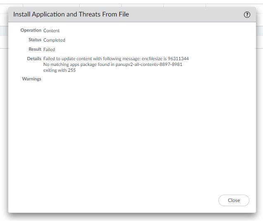The height and width of the screenshot is (221, 263).
Task: Click the word 'Install' in the header
Action: (x=22, y=14)
